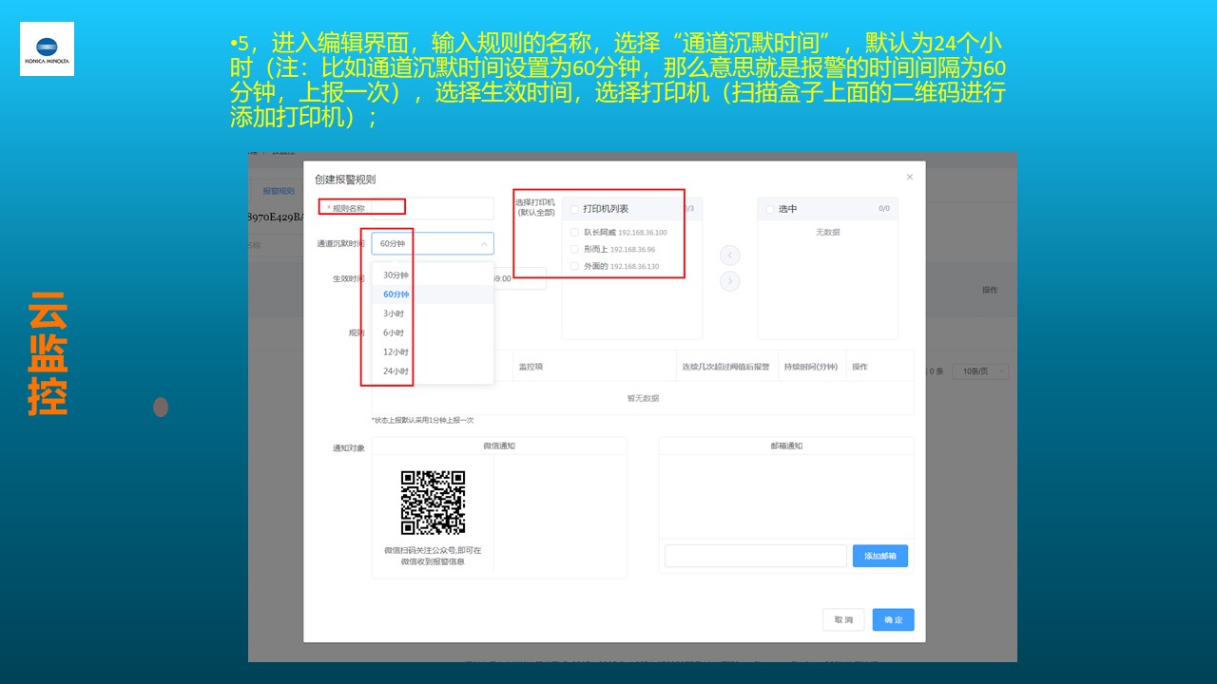Click the Konica Minolta logo
1217x684 pixels.
[47, 49]
